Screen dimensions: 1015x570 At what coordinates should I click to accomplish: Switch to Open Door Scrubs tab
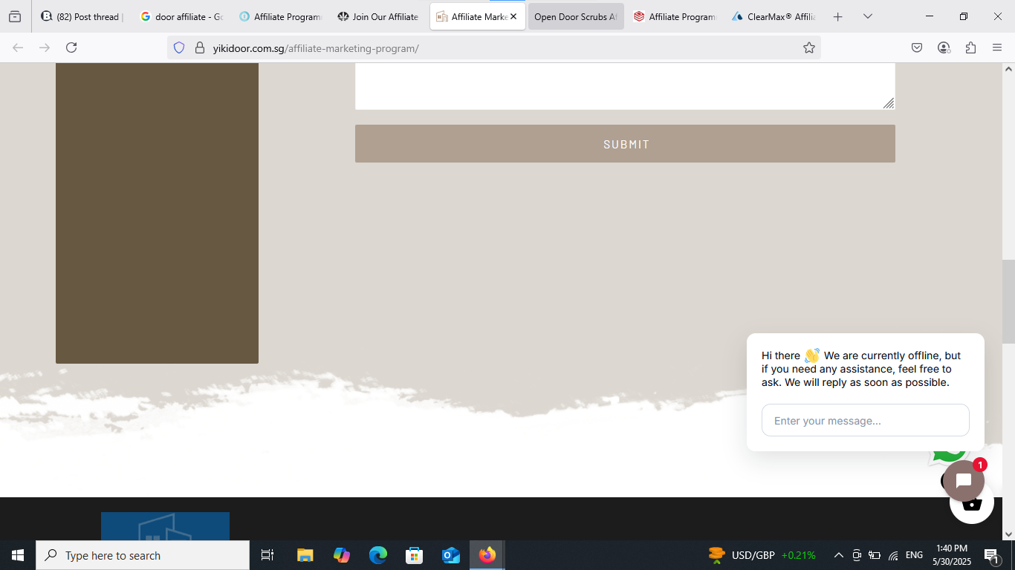point(576,16)
